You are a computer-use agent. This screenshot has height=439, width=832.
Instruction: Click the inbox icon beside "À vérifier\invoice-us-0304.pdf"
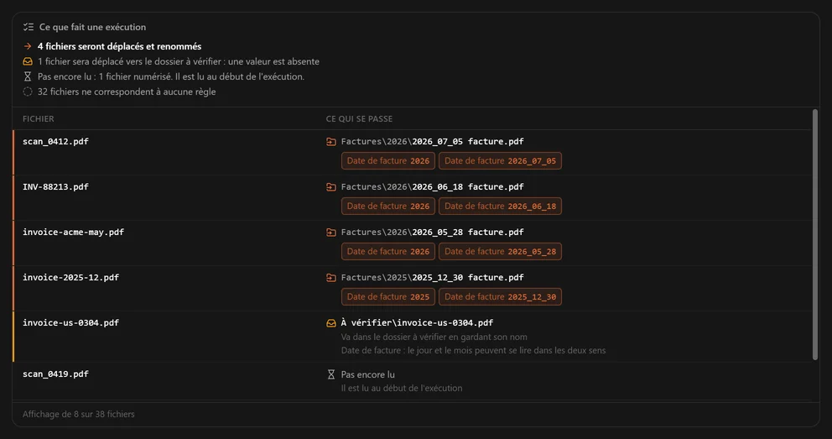[331, 323]
